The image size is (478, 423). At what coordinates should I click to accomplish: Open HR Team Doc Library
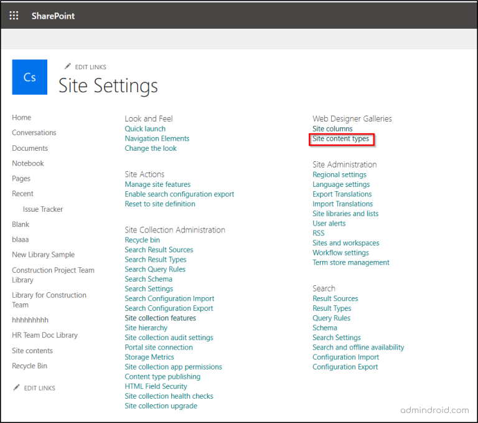(45, 335)
